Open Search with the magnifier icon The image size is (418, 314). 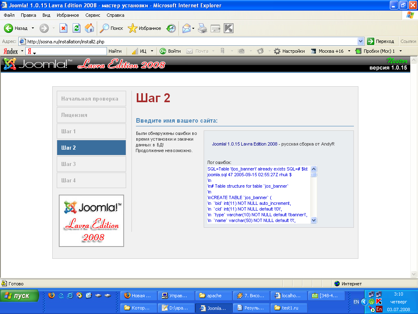[104, 28]
